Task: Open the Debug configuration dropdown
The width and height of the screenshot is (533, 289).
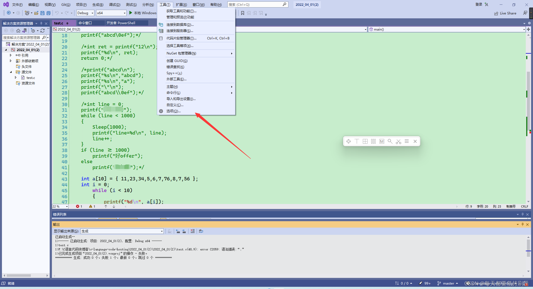Action: point(86,13)
